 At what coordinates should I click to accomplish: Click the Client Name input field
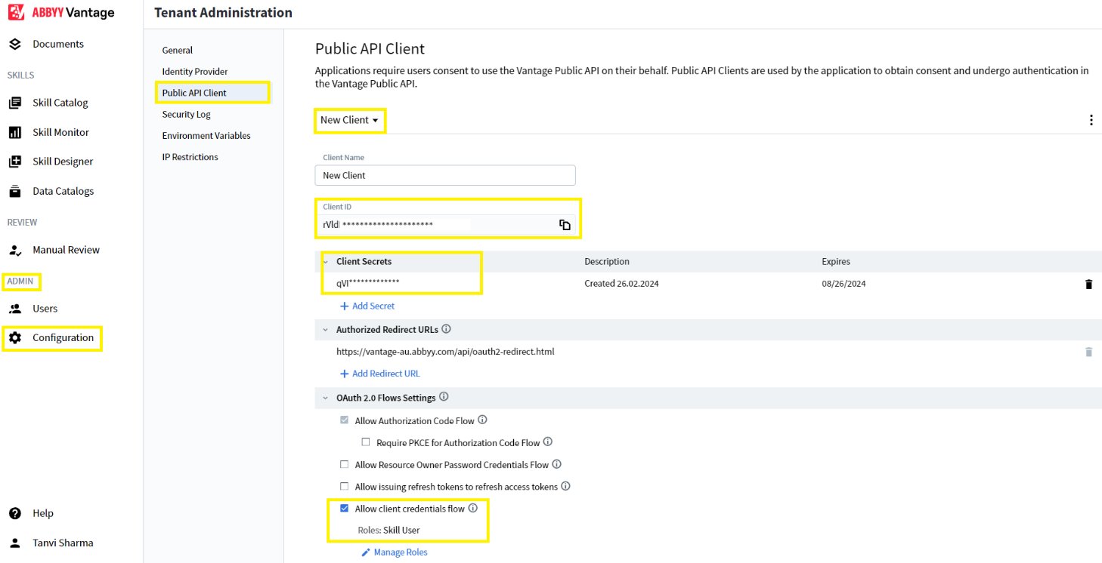[x=445, y=175]
